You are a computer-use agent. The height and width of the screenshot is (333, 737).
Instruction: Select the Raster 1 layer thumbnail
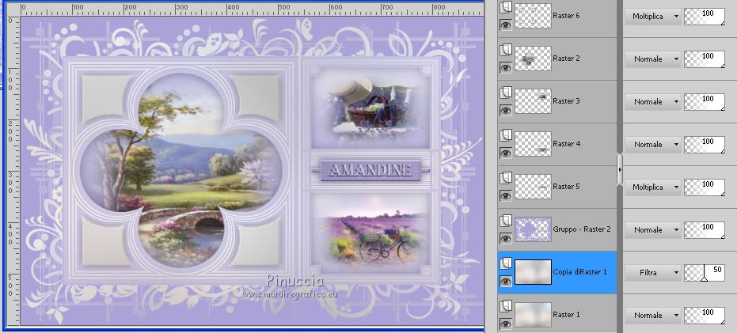pyautogui.click(x=533, y=315)
